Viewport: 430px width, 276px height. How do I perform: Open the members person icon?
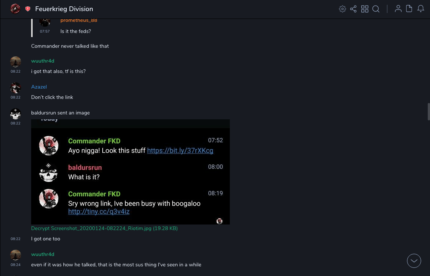tap(398, 9)
